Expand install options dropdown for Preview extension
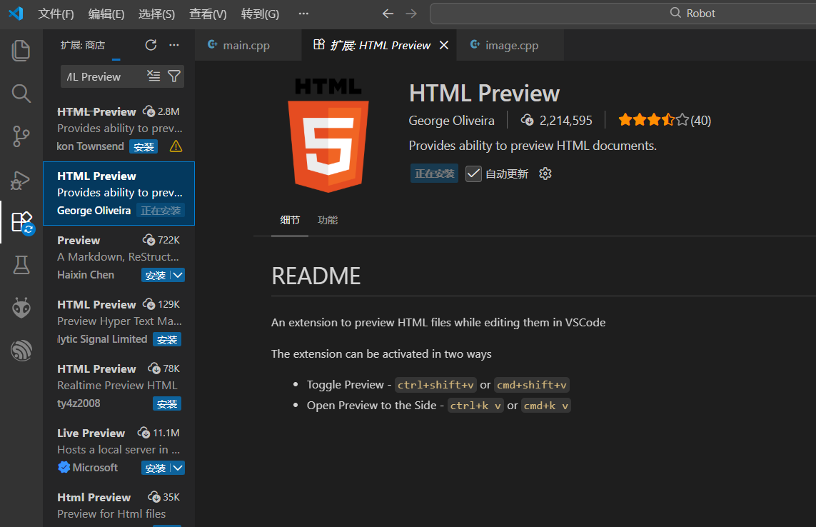Screen dimensions: 816x527 pyautogui.click(x=178, y=275)
